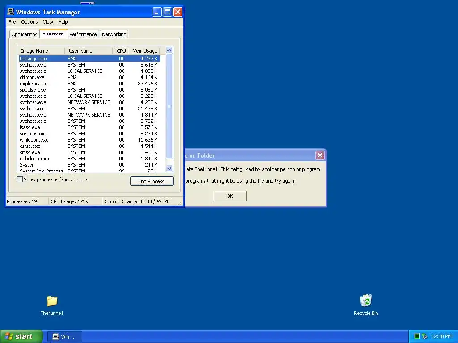Select svchost.exe using 4,080 K memory

pyautogui.click(x=89, y=71)
